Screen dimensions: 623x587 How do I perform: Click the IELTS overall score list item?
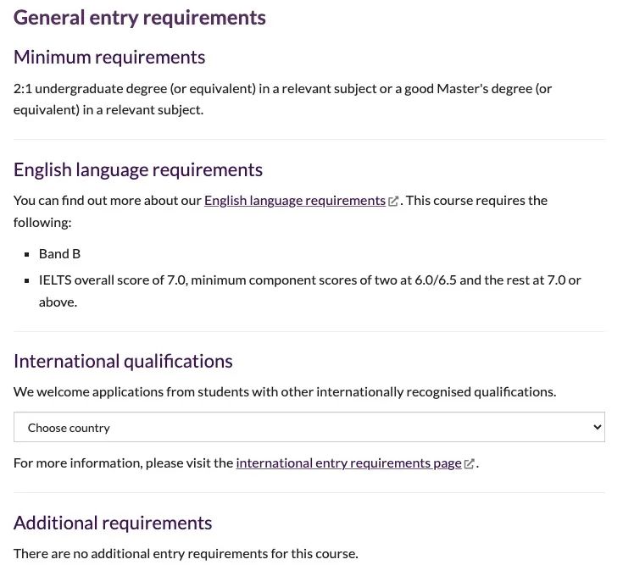[x=310, y=291]
